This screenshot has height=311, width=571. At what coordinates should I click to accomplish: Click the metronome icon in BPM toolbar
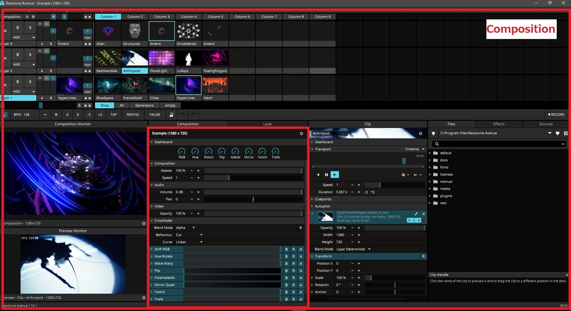(x=172, y=115)
